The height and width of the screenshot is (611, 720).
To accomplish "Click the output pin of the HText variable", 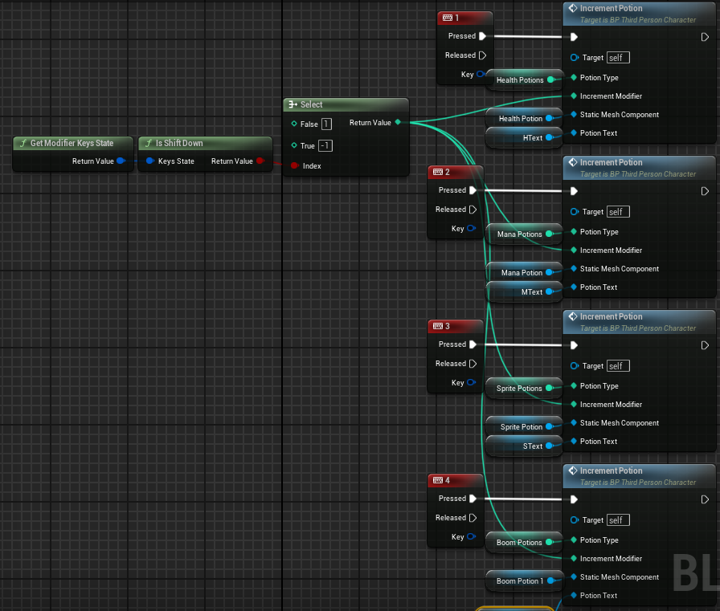I will coord(550,138).
